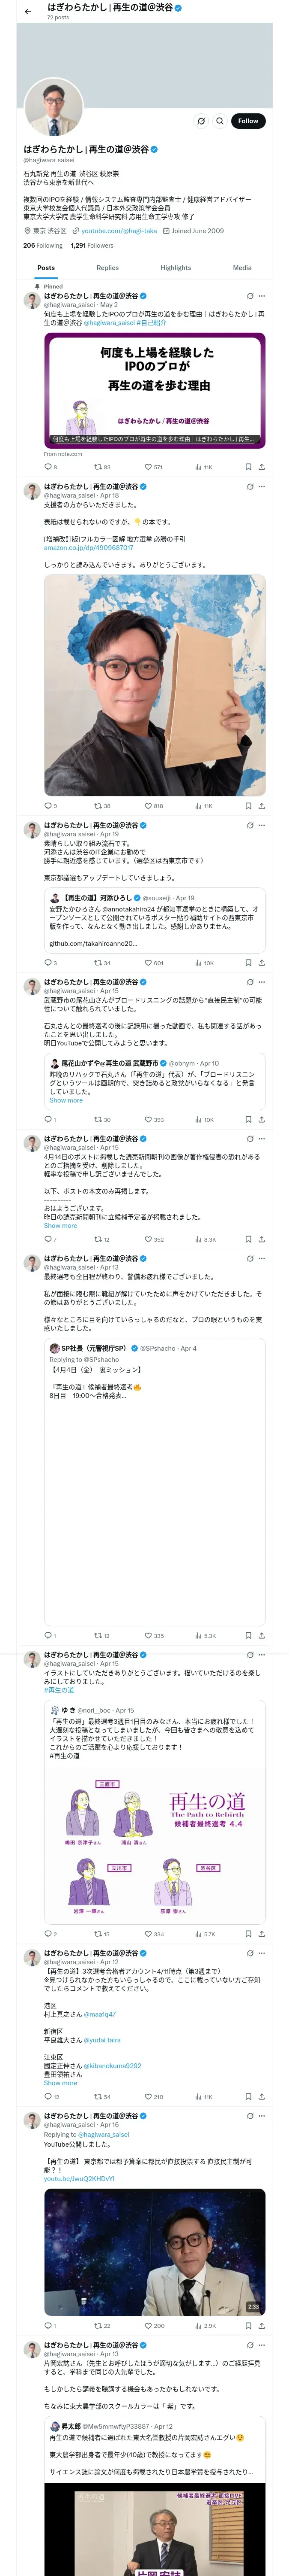289x2576 pixels.
Task: Open more options on the Apr 19 post
Action: (x=262, y=826)
